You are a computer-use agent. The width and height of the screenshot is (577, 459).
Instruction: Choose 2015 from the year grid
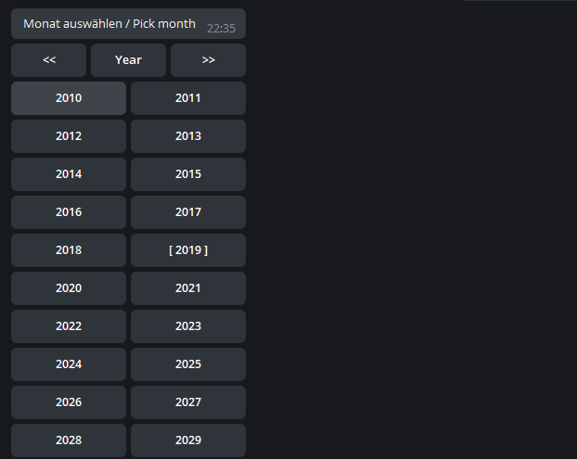pos(188,174)
